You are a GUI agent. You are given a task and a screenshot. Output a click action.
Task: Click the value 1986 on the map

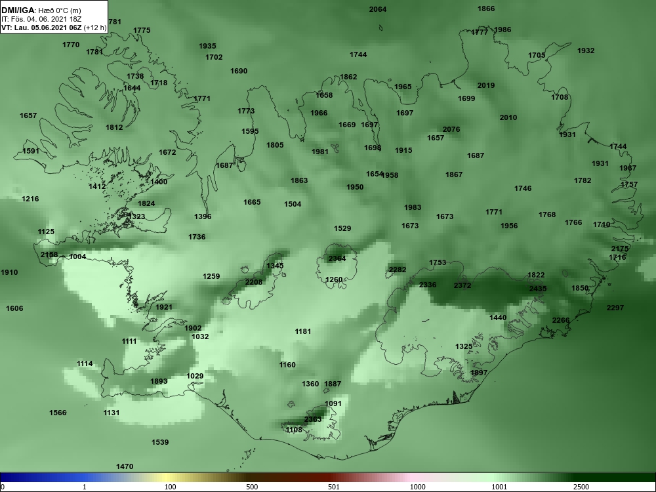[502, 30]
